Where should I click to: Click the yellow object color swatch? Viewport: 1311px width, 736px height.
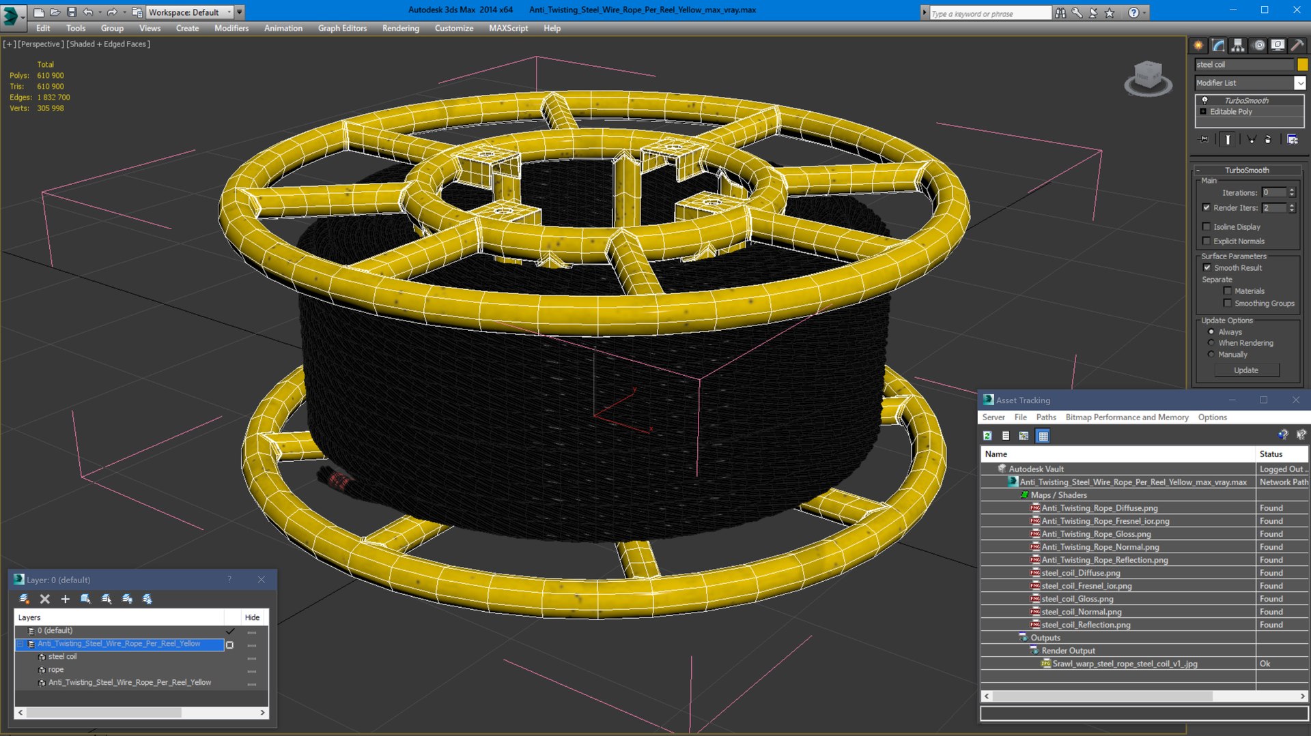(1302, 65)
